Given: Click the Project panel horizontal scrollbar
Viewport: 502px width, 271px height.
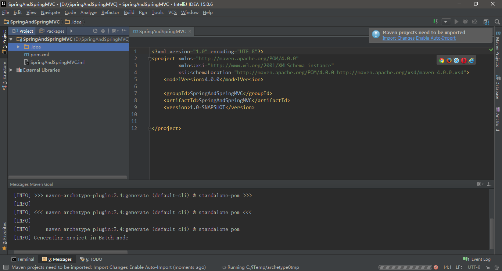Looking at the screenshot, I should (68, 177).
